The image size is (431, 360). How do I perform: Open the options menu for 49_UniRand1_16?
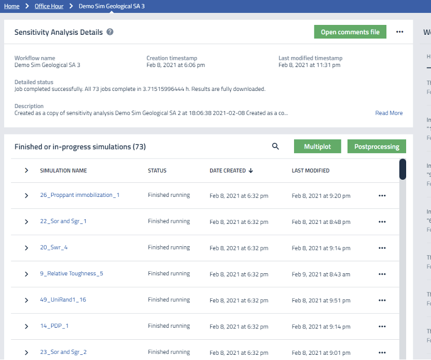(382, 300)
